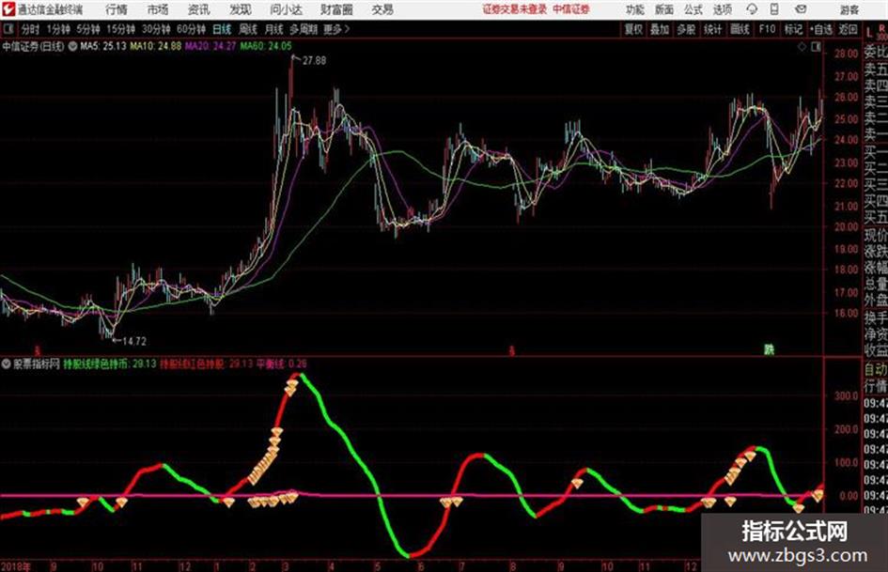Open the 公式 menu
Image resolution: width=888 pixels, height=572 pixels.
point(693,9)
